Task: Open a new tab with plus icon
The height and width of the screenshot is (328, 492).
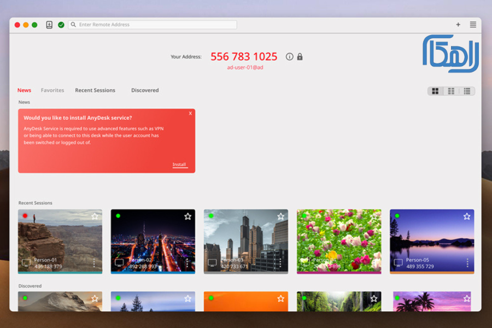Action: pyautogui.click(x=458, y=25)
